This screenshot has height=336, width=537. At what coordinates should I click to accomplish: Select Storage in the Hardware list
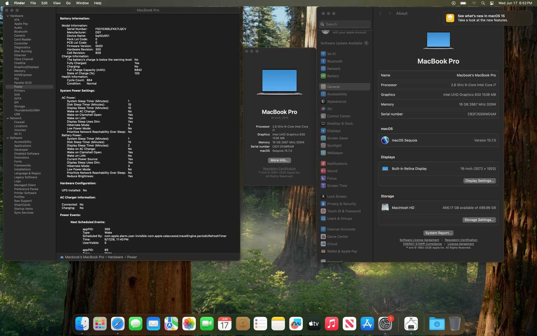[x=20, y=106]
